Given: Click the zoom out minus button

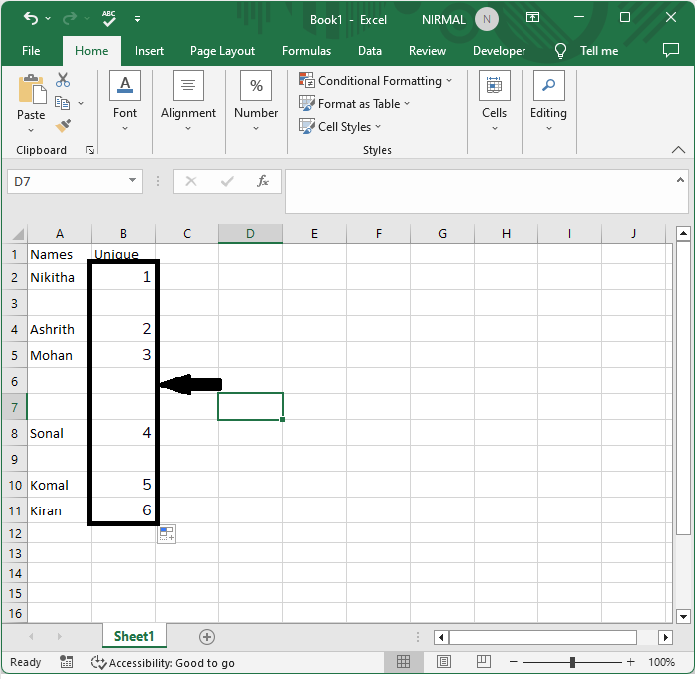Looking at the screenshot, I should point(513,662).
